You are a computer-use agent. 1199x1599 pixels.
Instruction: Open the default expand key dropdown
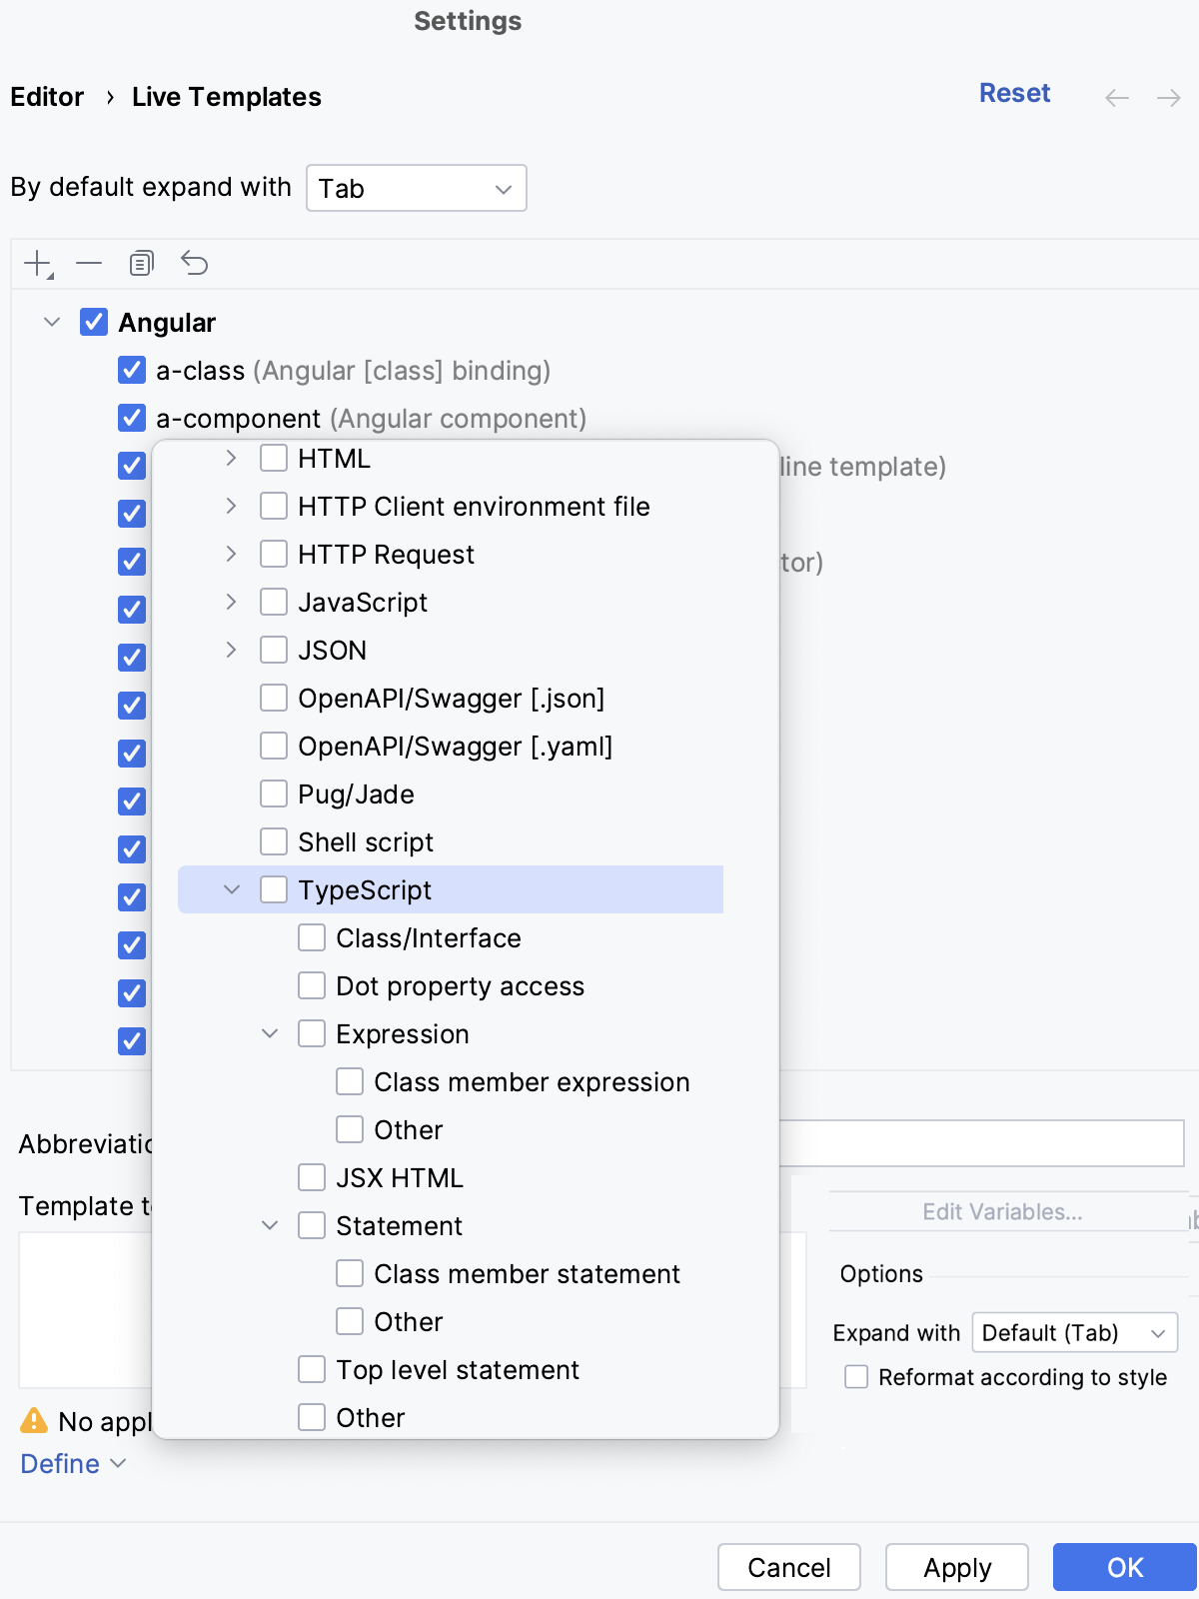pyautogui.click(x=417, y=188)
